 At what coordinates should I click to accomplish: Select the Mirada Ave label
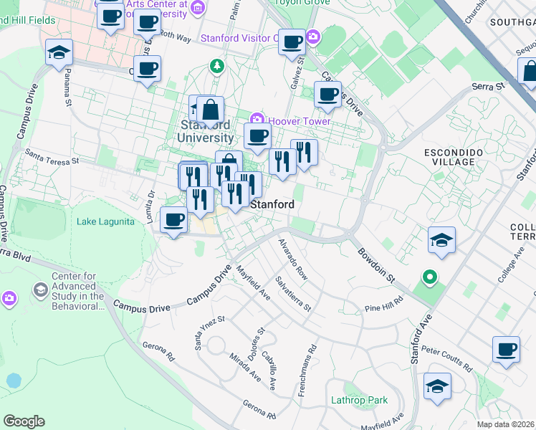pyautogui.click(x=246, y=368)
